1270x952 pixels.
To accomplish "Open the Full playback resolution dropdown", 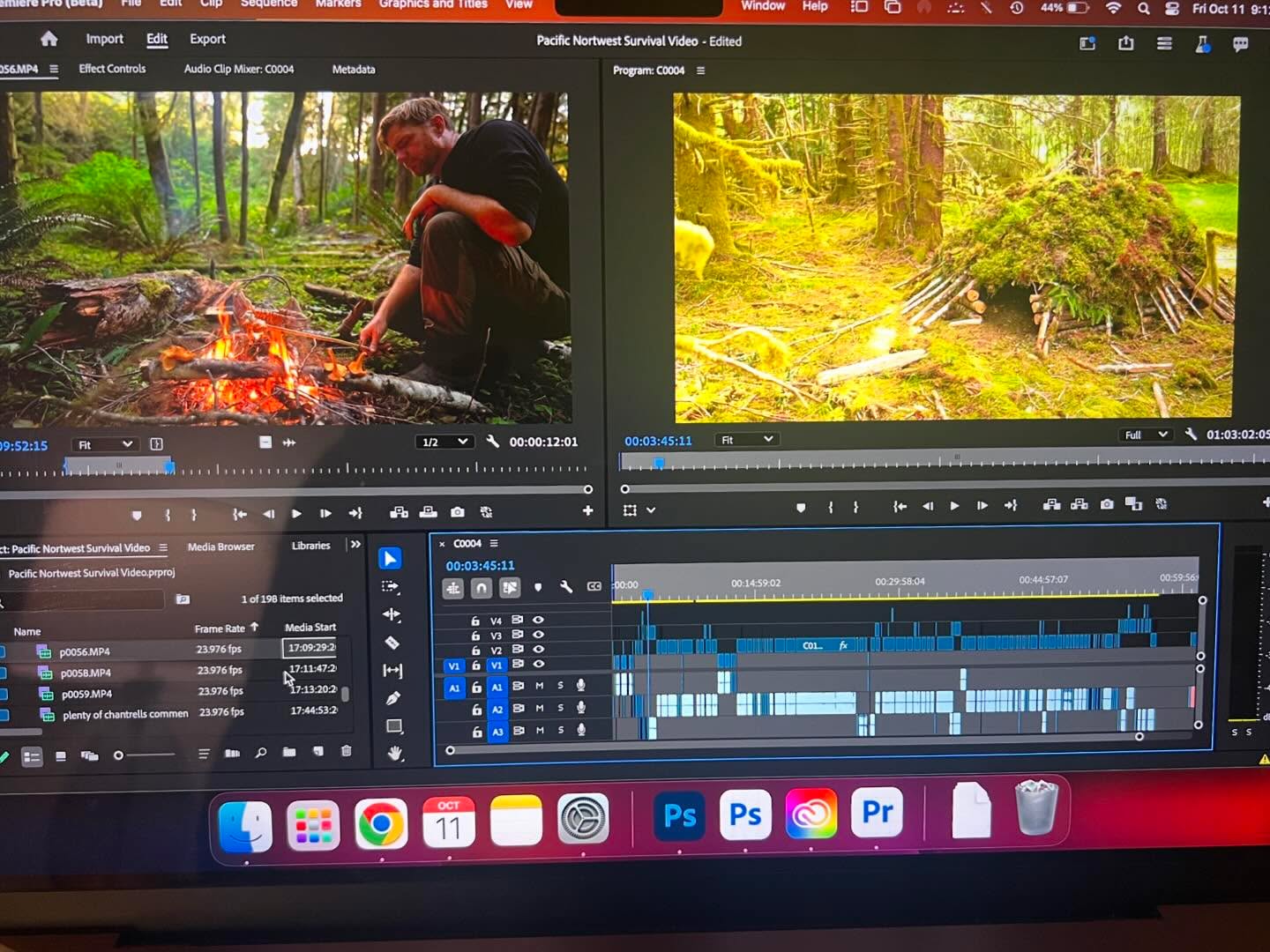I will (1145, 435).
